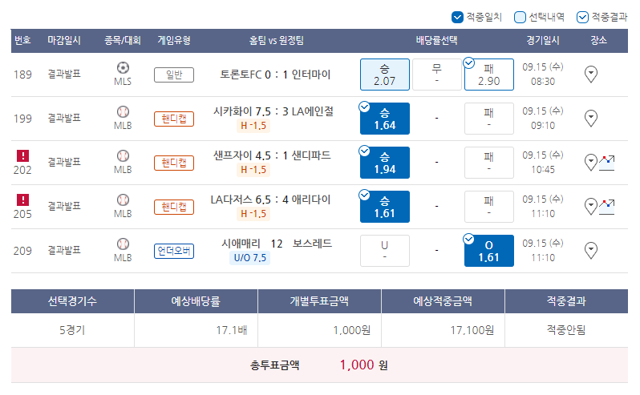Viewport: 640px width, 395px height.
Task: Click H -1.5 handicap label for 시카화이
Action: coord(253,126)
